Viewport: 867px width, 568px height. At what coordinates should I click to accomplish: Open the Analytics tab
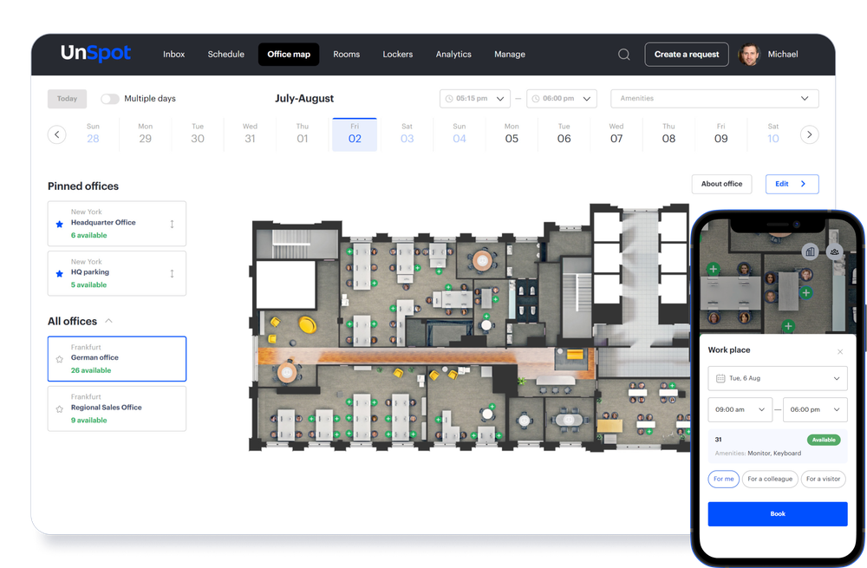[453, 55]
